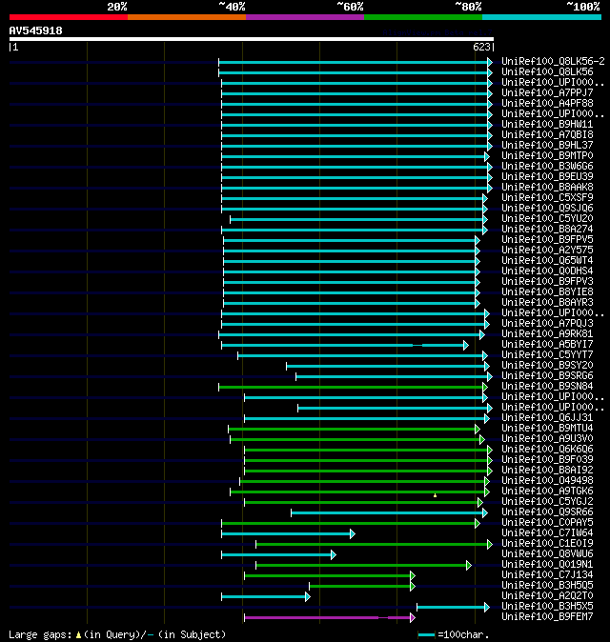Click the UniRef100_O49498 label
This screenshot has height=642, width=610.
pyautogui.click(x=547, y=481)
